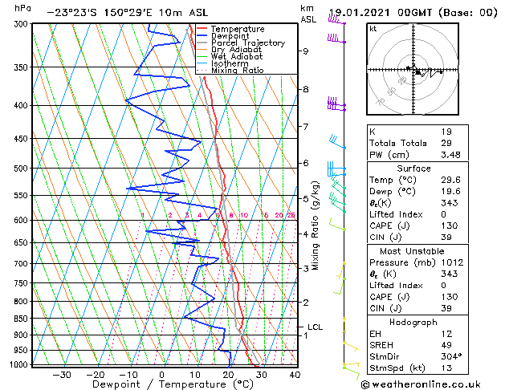Click the 5 km altitude tick label
This screenshot has height=390, width=505.
305,199
